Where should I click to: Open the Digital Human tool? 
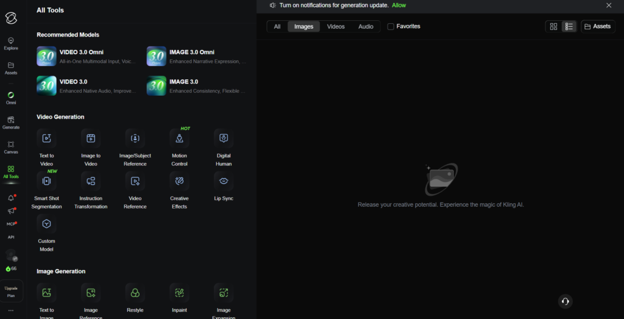224,148
